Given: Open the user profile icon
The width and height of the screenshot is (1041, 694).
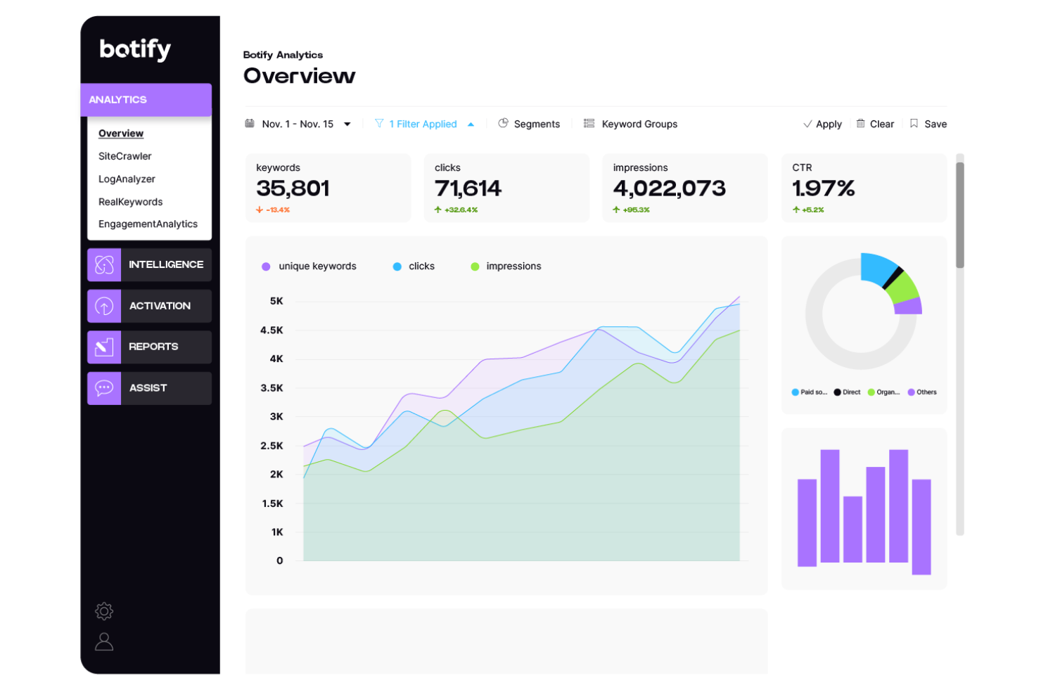Looking at the screenshot, I should 104,641.
